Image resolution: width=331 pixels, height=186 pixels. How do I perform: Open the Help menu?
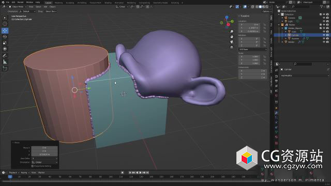[38, 2]
